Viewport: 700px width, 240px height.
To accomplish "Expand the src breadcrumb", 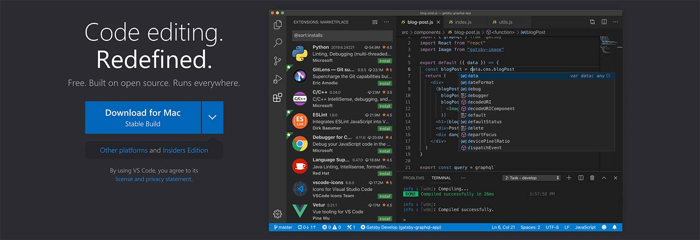I will (405, 32).
